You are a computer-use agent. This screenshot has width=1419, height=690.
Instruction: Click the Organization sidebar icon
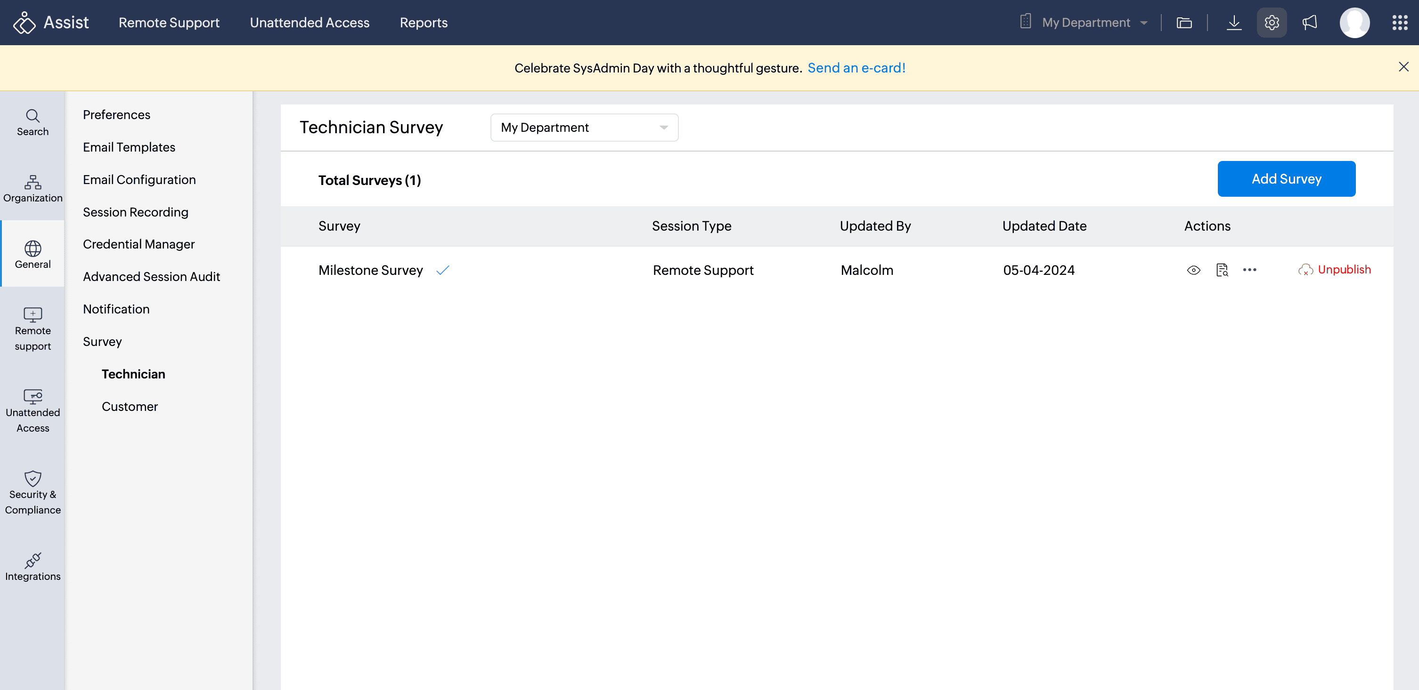(33, 189)
